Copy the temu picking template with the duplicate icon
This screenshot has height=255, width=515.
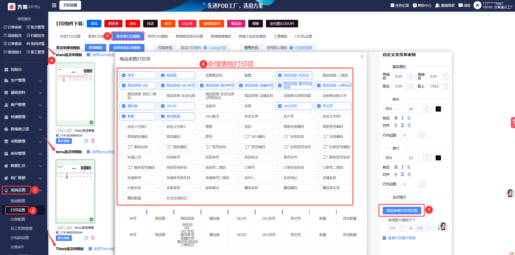click(86, 238)
